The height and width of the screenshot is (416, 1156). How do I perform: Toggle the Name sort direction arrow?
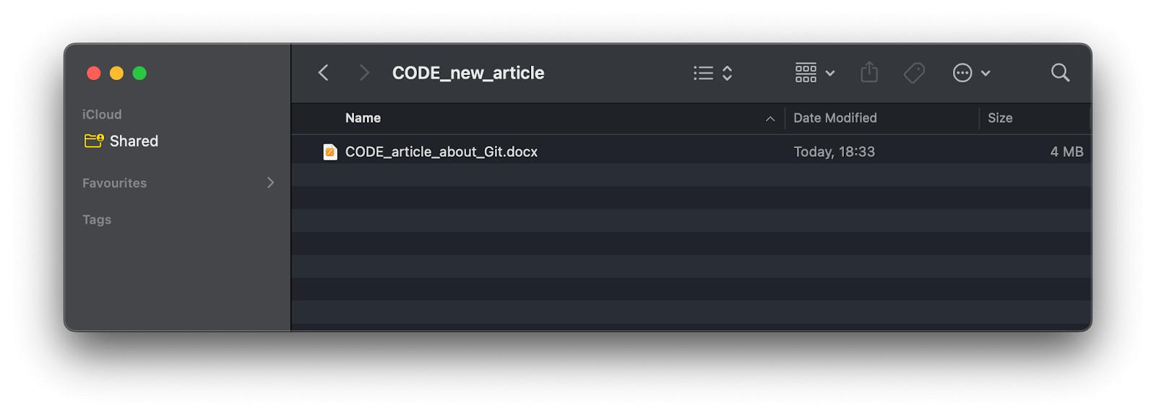point(770,118)
